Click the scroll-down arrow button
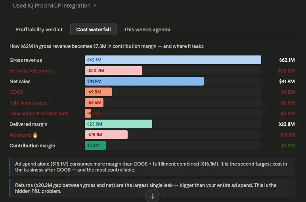The image size is (306, 202). pos(152,196)
